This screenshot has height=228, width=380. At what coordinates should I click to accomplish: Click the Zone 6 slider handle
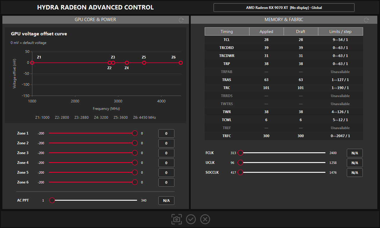(x=135, y=182)
